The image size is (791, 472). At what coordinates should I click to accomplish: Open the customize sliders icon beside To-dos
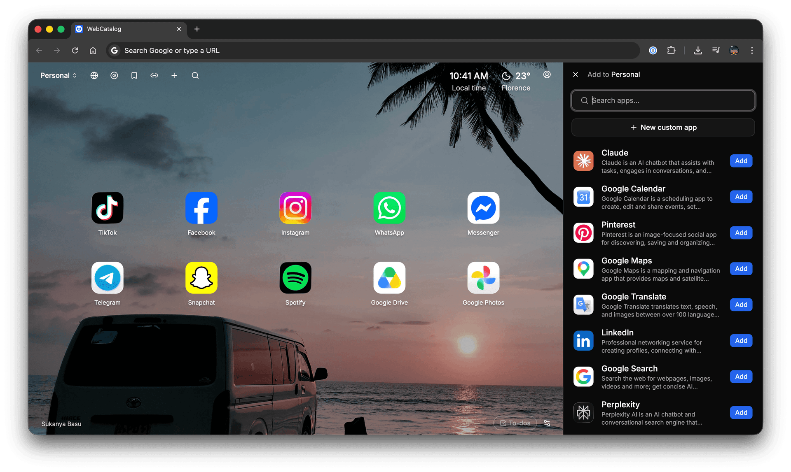click(547, 423)
